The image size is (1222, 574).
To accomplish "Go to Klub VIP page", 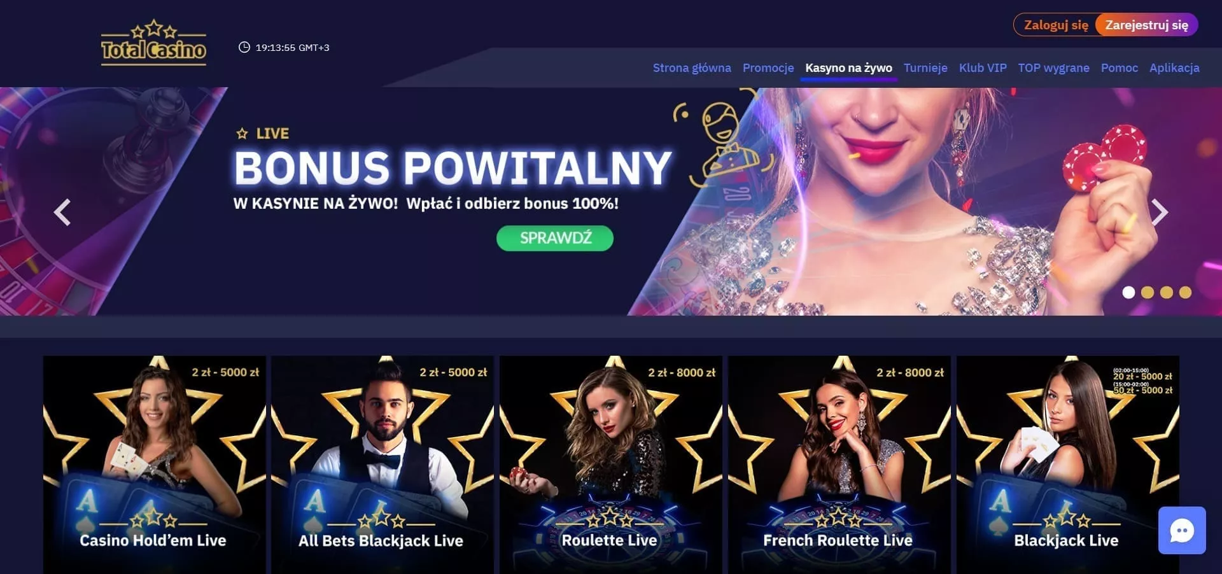I will point(983,67).
